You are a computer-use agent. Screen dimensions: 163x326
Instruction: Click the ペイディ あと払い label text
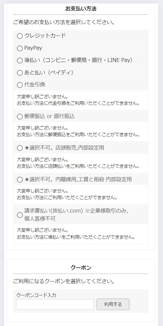pos(49,73)
